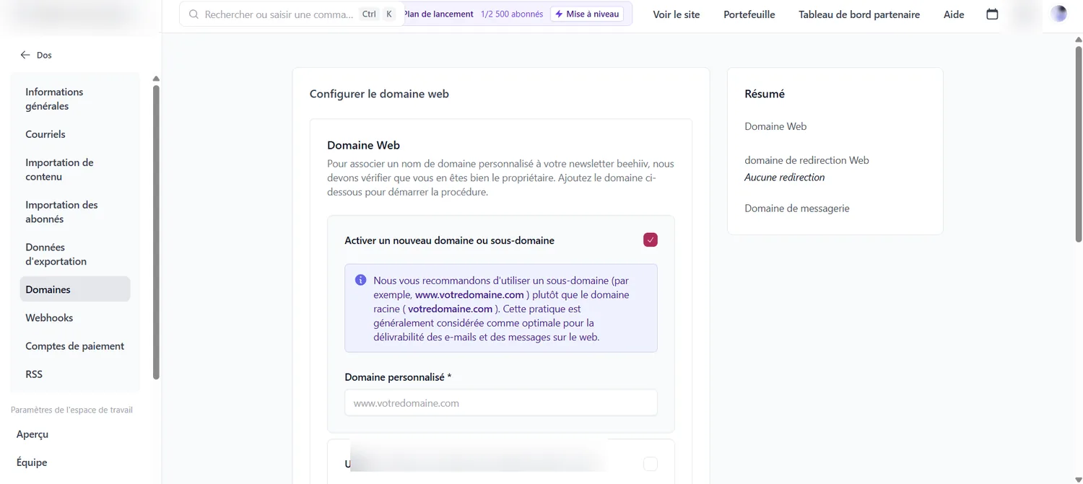Viewport: 1083px width, 484px height.
Task: Click Aucune redirection in Résumé
Action: pos(785,177)
